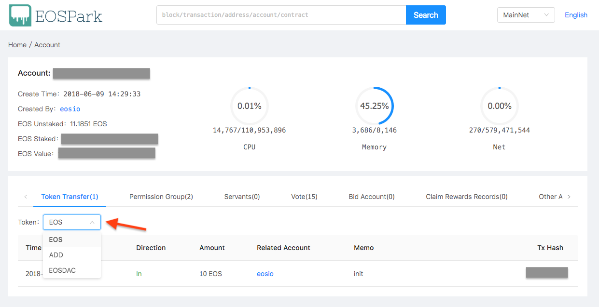Screen dimensions: 599x307
Task: Focus the block/transaction search field
Action: click(281, 15)
